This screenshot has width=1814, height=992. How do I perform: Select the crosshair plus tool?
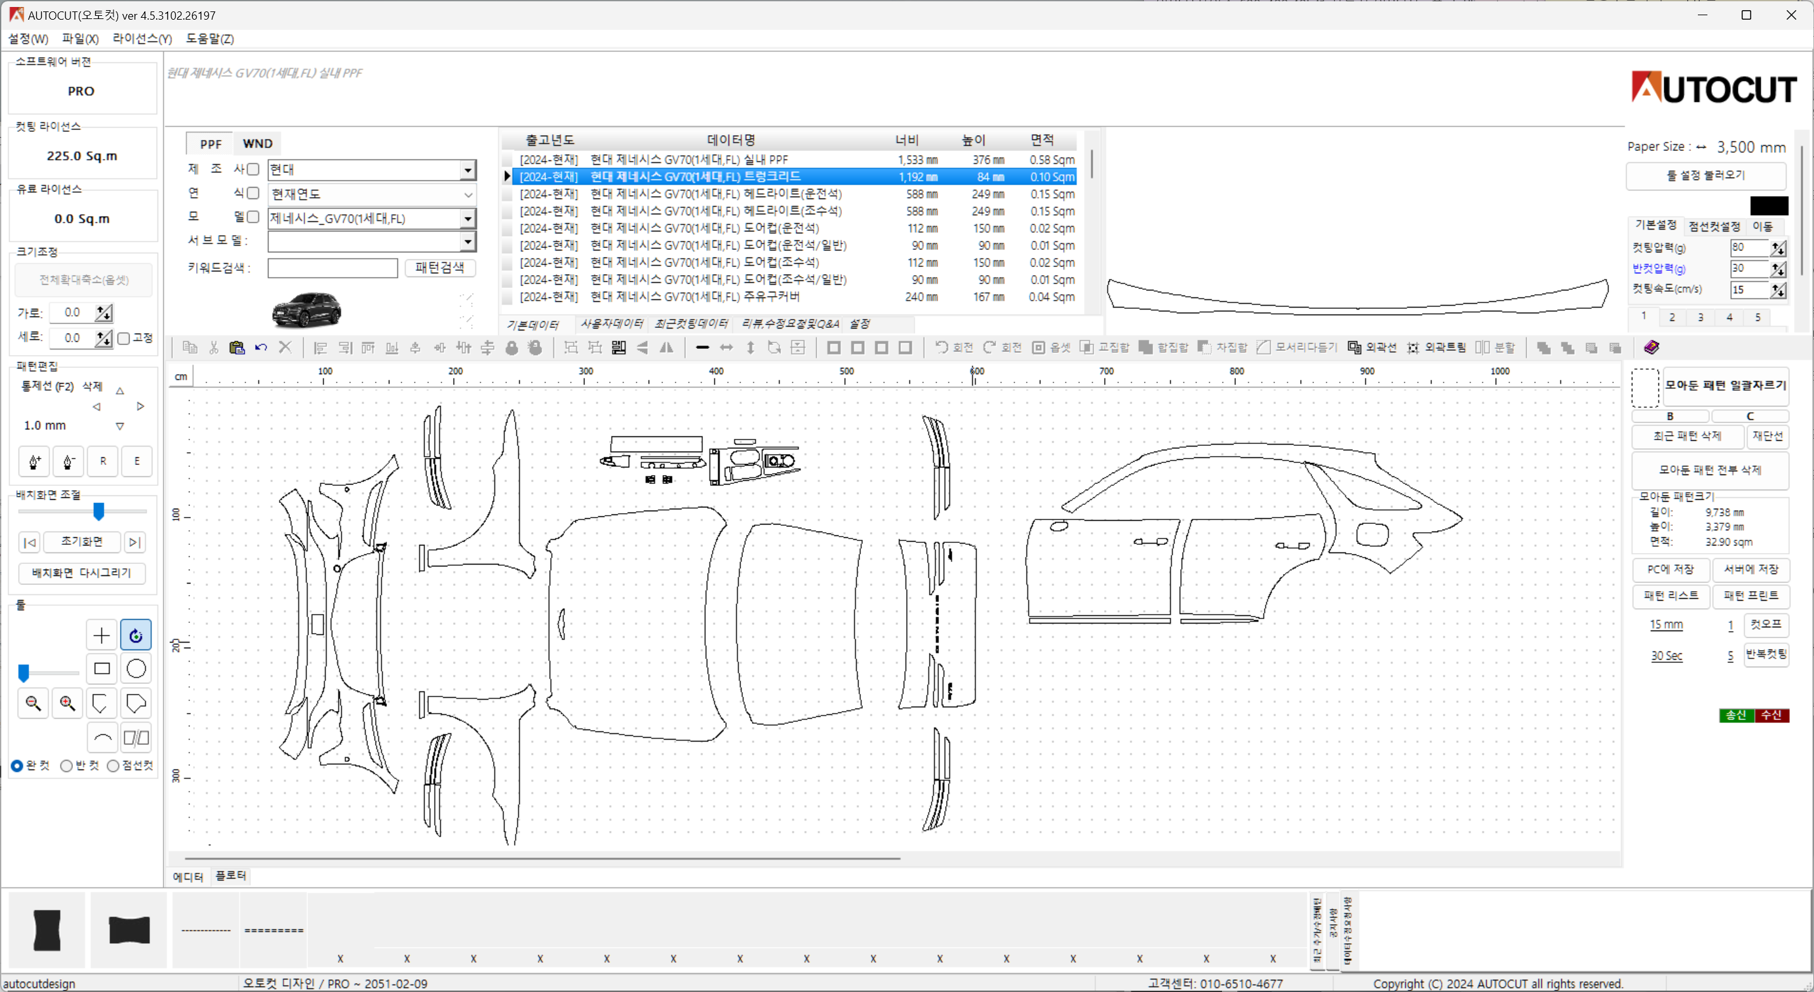(x=102, y=635)
